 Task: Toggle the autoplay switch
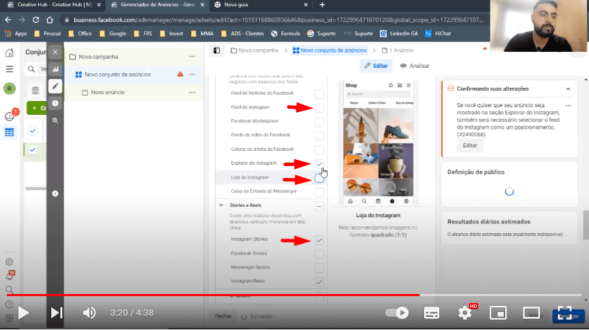click(x=396, y=313)
